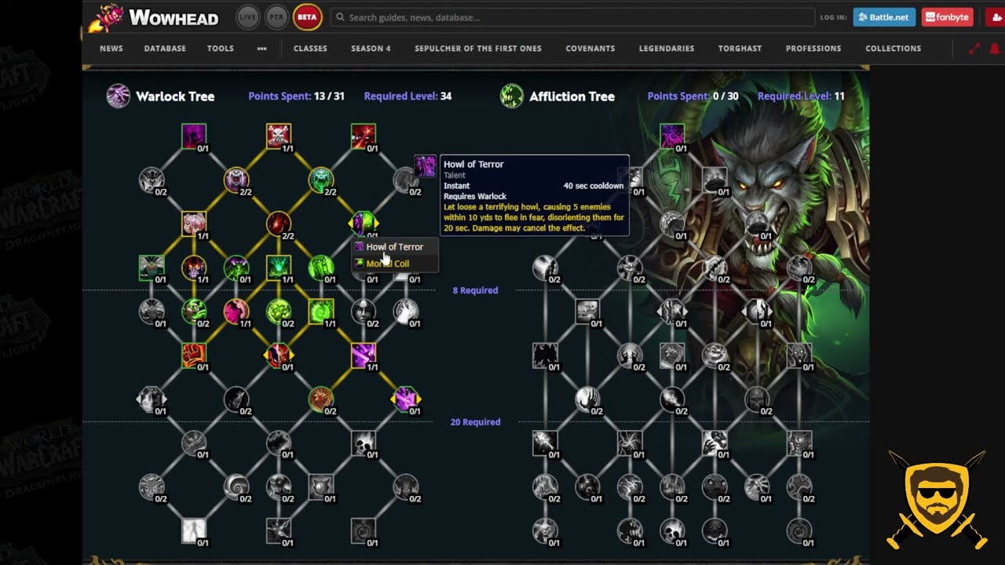
Task: Select the spiked orb square talent
Action: coord(320,487)
